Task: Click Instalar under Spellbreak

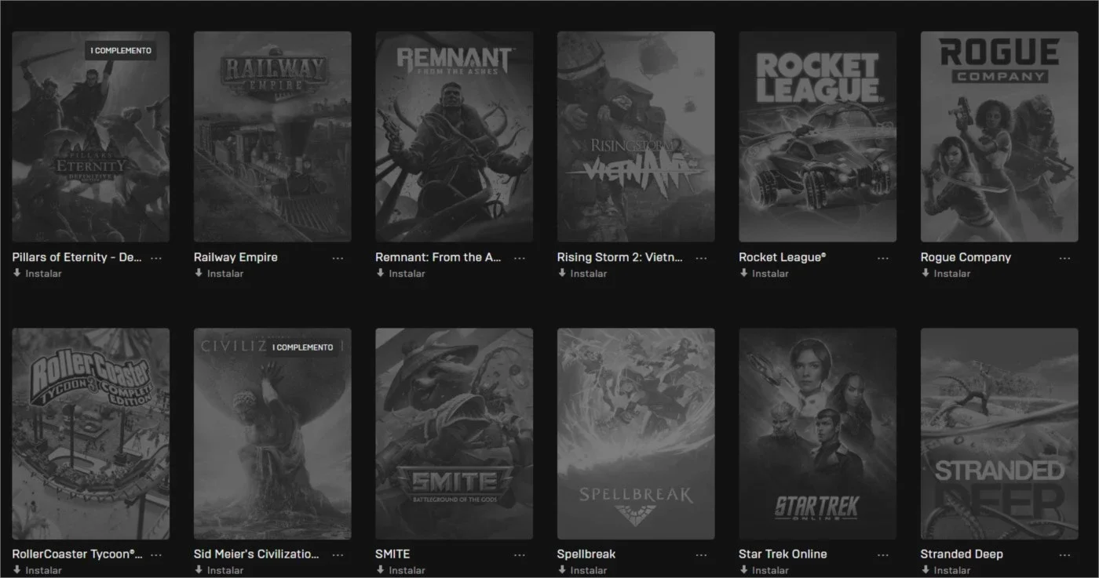Action: pyautogui.click(x=582, y=570)
